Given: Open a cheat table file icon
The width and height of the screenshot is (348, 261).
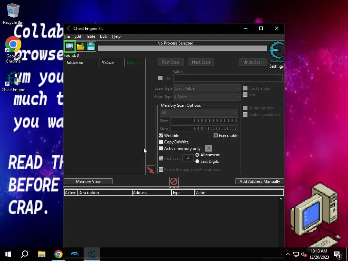Looking at the screenshot, I should pyautogui.click(x=81, y=47).
